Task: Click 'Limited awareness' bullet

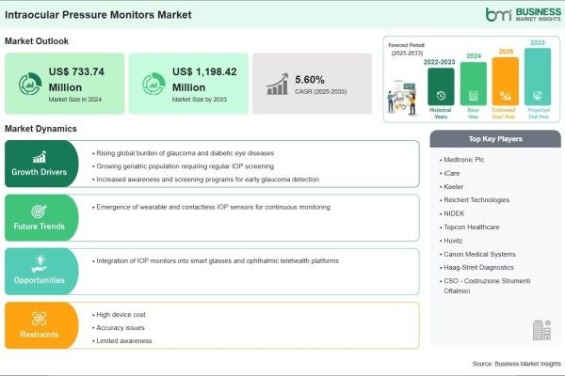Action: (x=122, y=340)
